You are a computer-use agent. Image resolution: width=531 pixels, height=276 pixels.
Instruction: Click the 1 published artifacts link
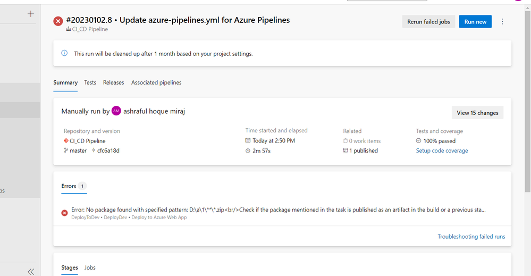coord(364,150)
